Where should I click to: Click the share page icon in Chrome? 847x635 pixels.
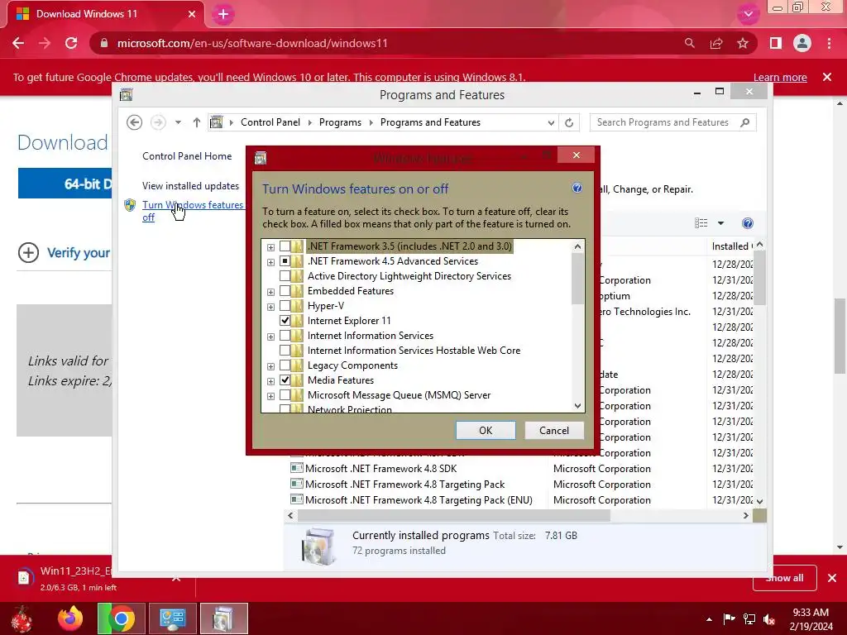tap(716, 43)
